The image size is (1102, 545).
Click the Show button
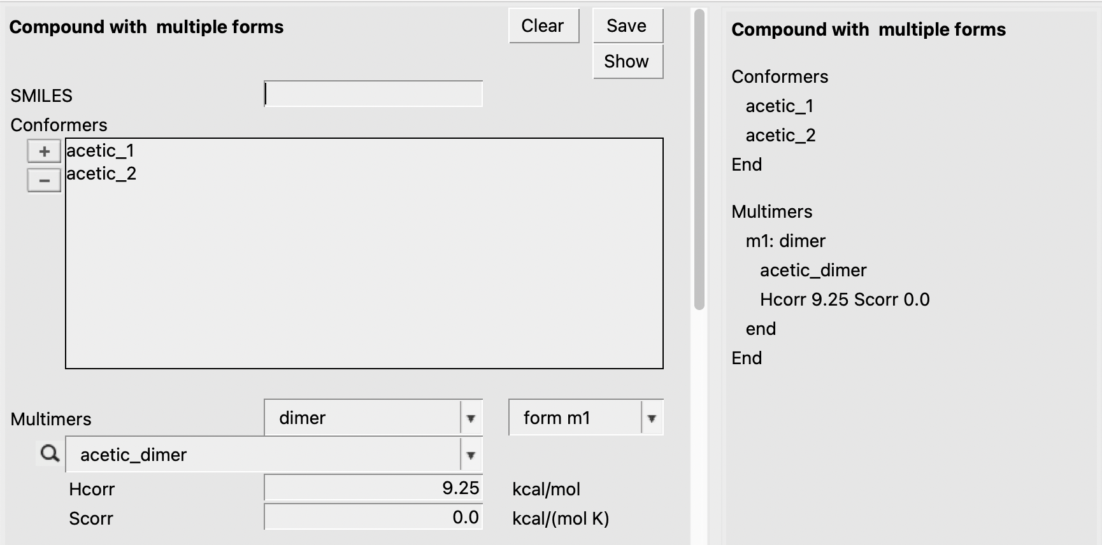pos(627,62)
